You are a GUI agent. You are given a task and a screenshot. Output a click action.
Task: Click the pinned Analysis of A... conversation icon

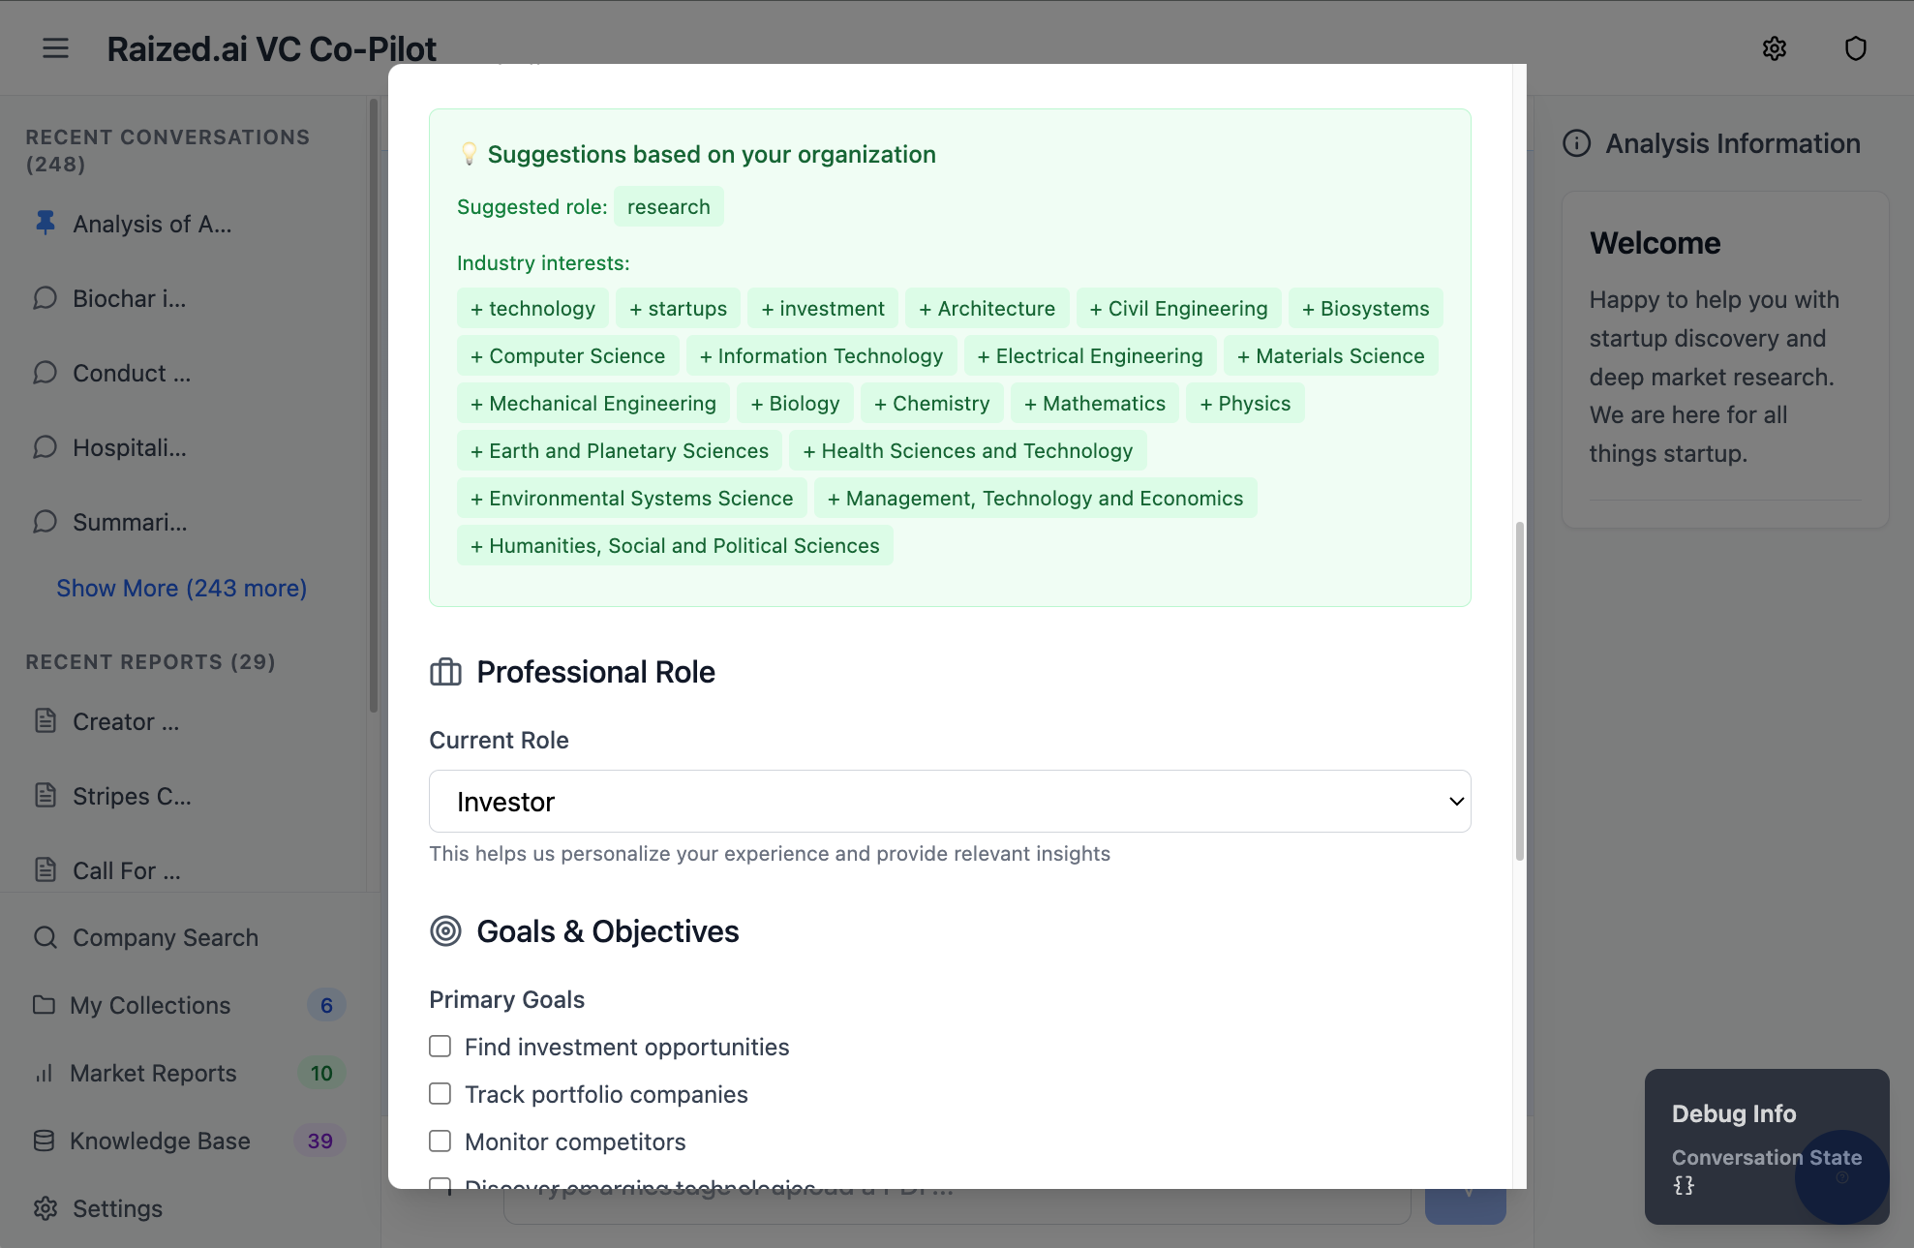[45, 224]
